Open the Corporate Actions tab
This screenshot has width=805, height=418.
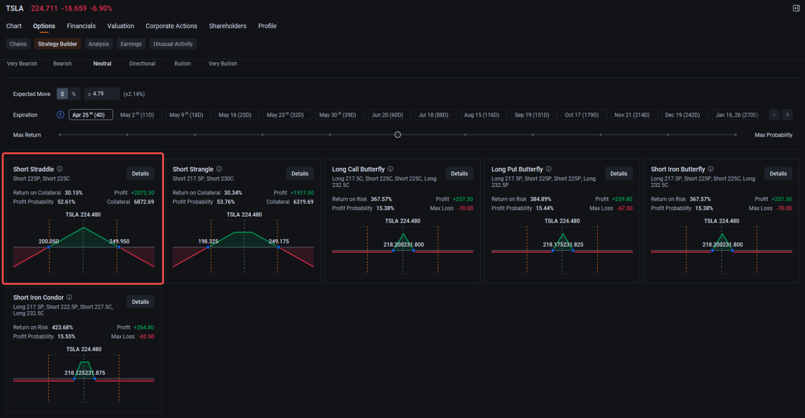coord(172,26)
